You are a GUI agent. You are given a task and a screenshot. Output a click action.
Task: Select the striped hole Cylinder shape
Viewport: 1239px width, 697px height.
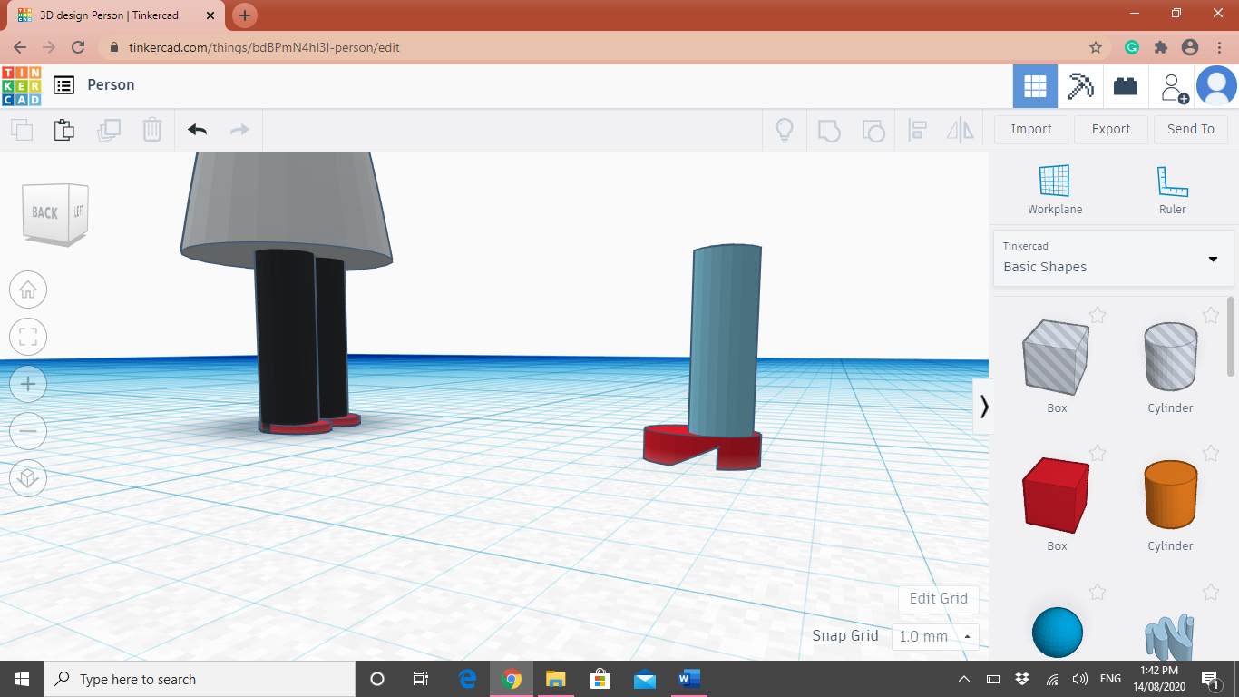(1170, 358)
